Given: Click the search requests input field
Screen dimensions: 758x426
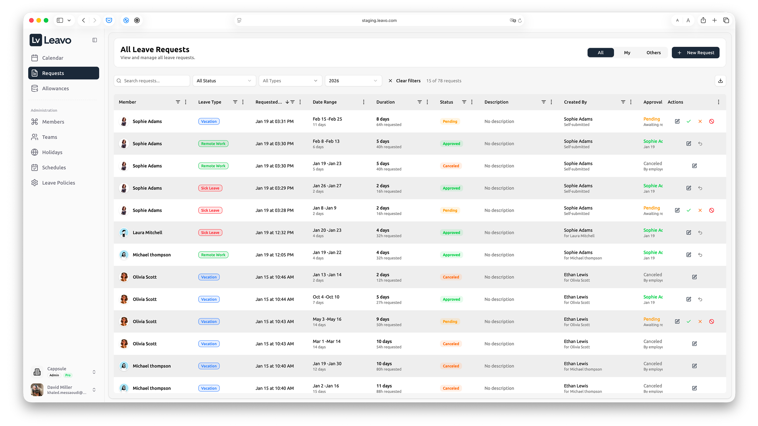Looking at the screenshot, I should tap(152, 80).
